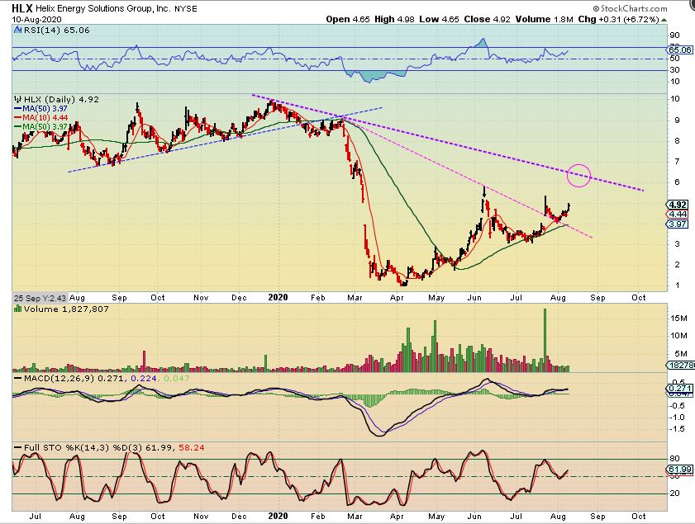Click the 0.271 MACD tag on right axis

coord(679,388)
